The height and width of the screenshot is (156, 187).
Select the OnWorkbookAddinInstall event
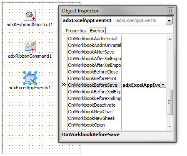pyautogui.click(x=92, y=39)
